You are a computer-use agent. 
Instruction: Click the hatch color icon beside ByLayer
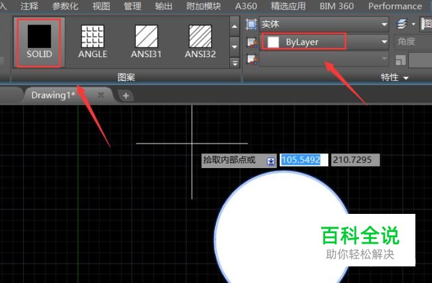tap(252, 42)
